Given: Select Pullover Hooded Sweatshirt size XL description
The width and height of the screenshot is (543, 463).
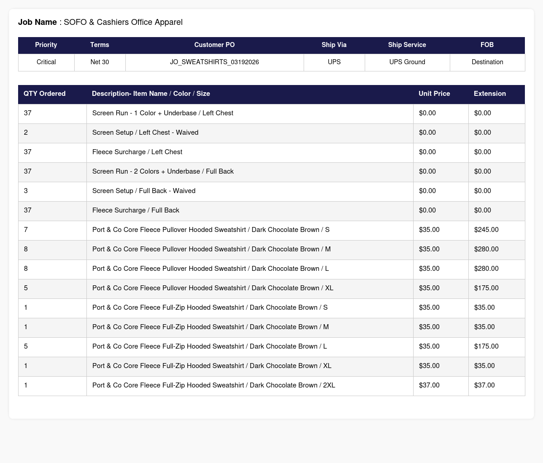Looking at the screenshot, I should tap(213, 288).
